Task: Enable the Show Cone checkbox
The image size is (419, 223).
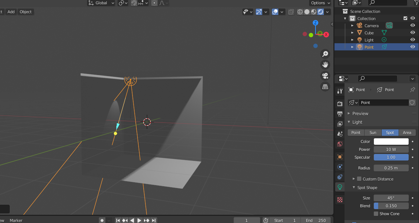Action: [376, 214]
